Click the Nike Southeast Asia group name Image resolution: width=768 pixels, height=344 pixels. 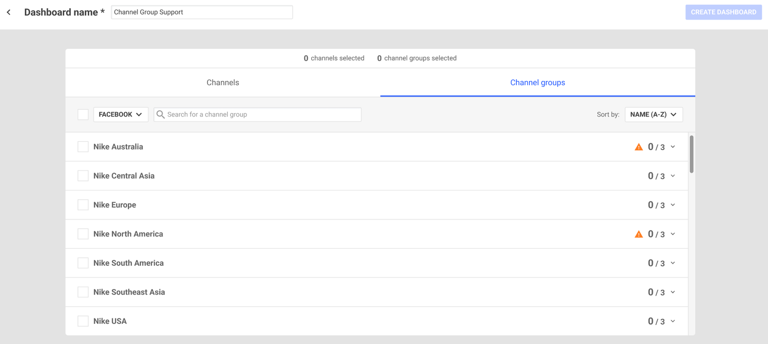pos(129,292)
